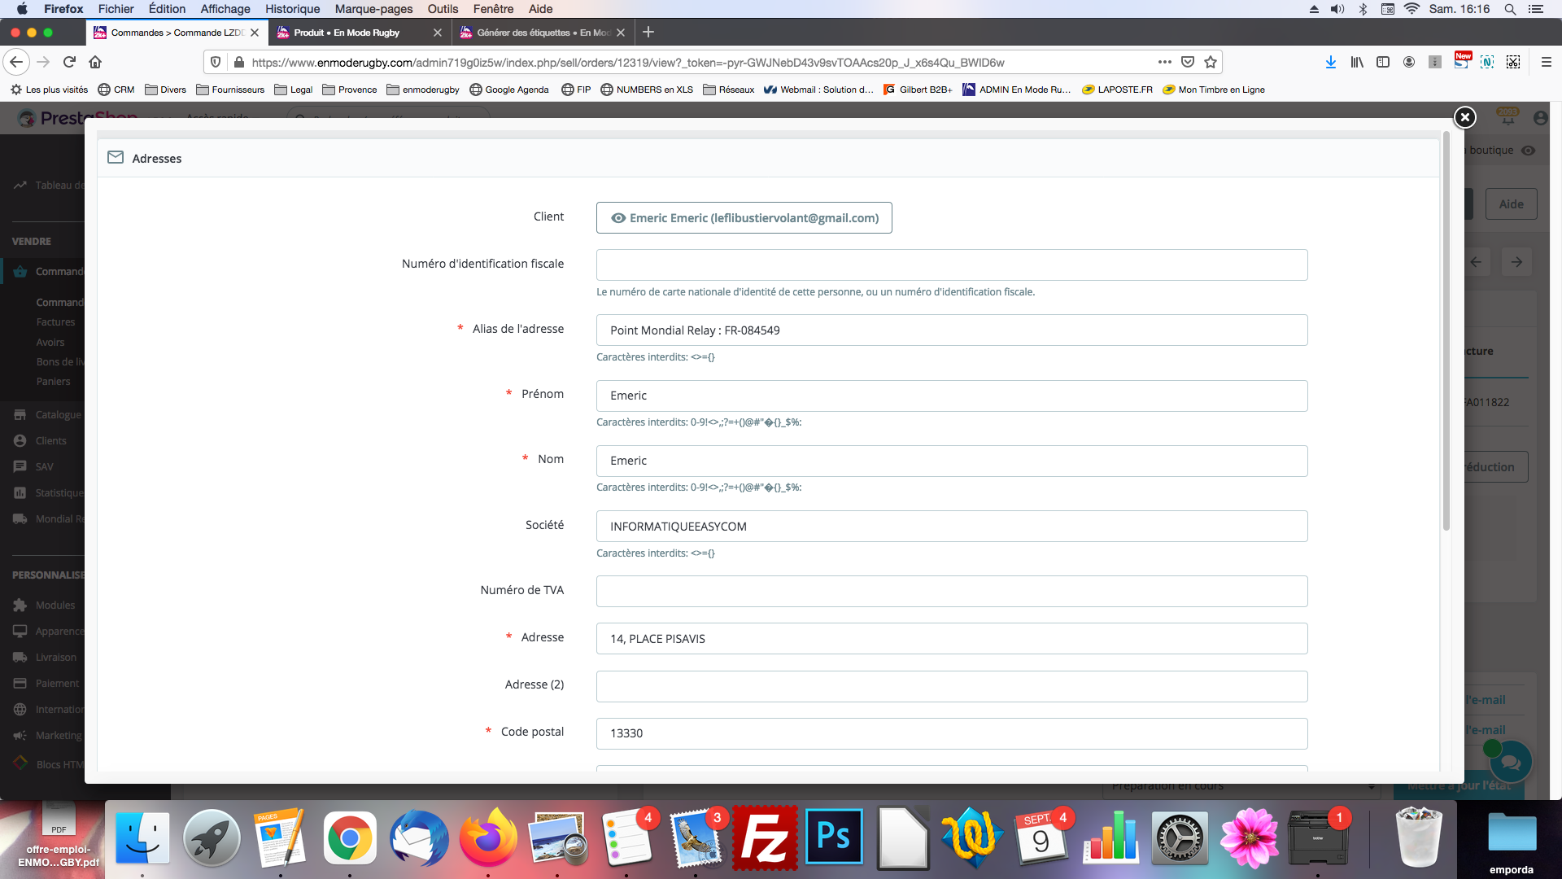The height and width of the screenshot is (879, 1562).
Task: Open the page actions three-dots menu
Action: pos(1165,62)
